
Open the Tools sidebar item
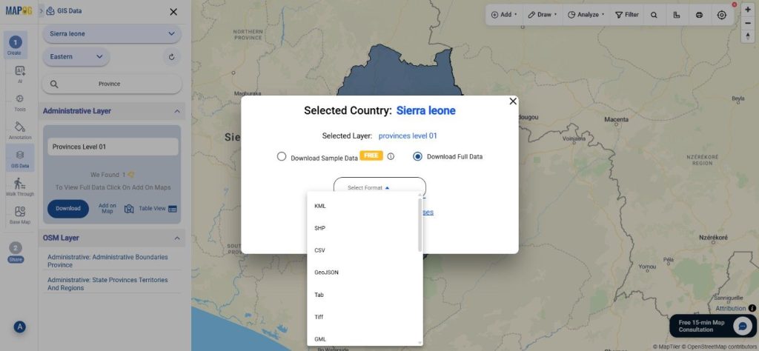20,102
